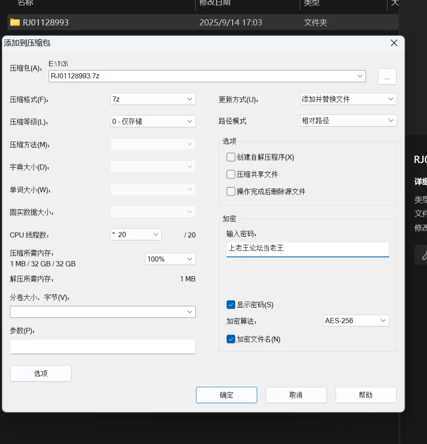The image size is (427, 444).
Task: Open 帮助 button
Action: point(366,395)
